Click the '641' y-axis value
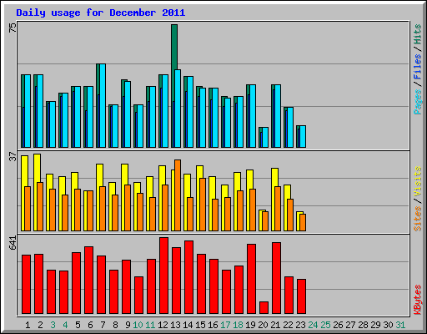 tap(13, 243)
